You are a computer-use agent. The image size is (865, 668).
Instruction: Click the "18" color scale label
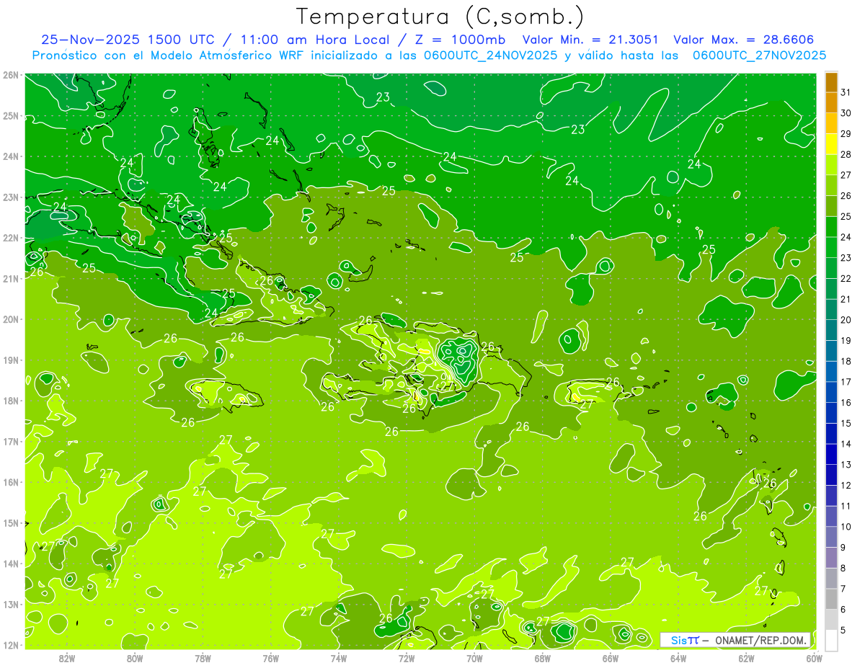[x=845, y=361]
